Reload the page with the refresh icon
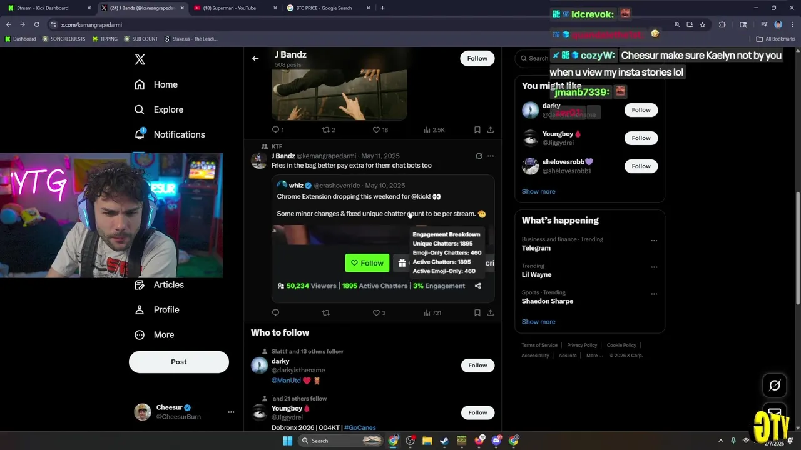Image resolution: width=801 pixels, height=450 pixels. (x=36, y=25)
